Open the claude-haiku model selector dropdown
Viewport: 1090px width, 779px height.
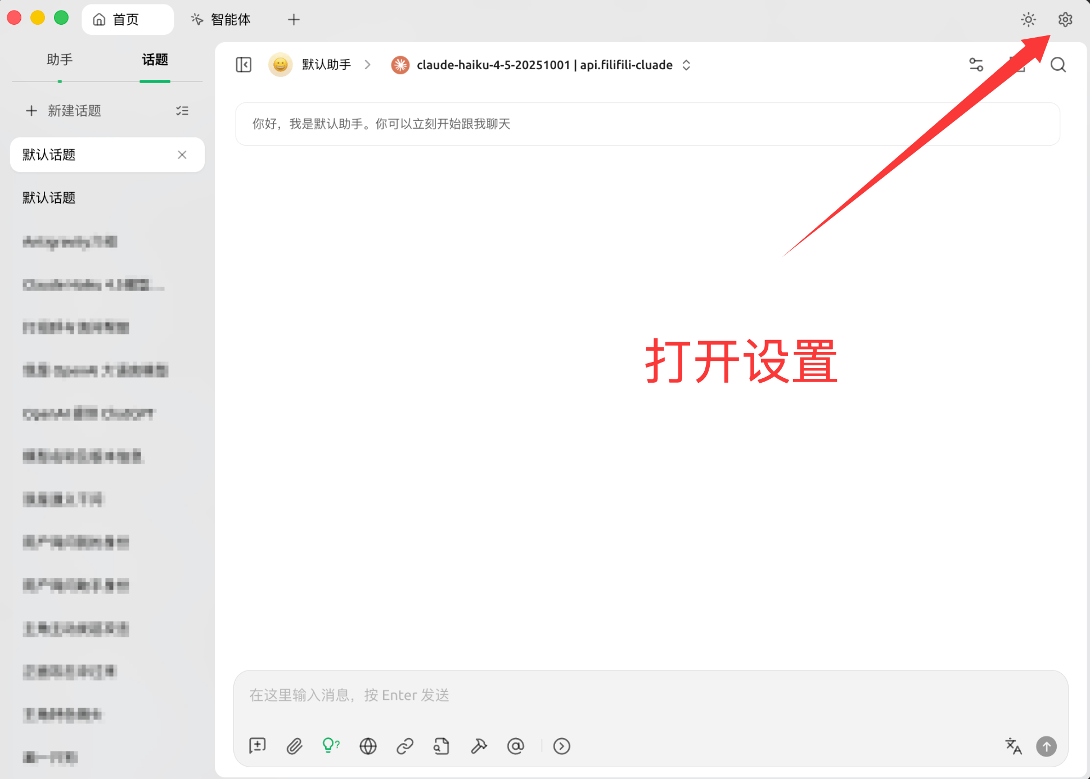click(x=542, y=65)
